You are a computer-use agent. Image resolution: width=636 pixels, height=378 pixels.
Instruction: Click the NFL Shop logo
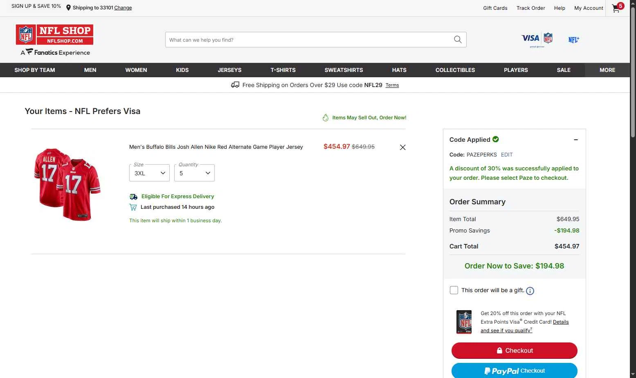54,35
